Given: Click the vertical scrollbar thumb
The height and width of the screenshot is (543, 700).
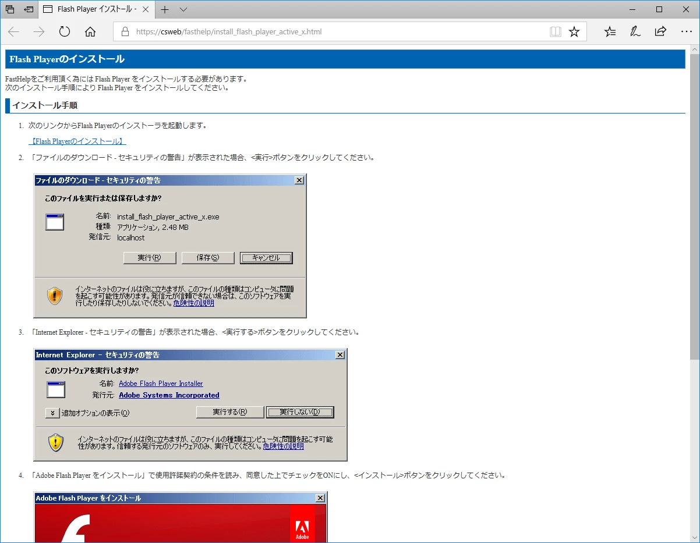Looking at the screenshot, I should pyautogui.click(x=695, y=206).
